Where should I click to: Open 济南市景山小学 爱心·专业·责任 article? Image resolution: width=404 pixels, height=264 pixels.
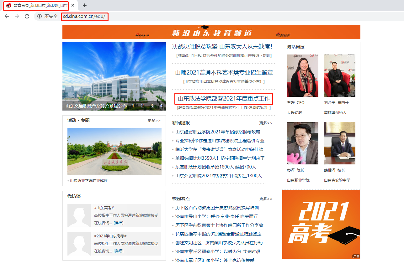(x=216, y=216)
